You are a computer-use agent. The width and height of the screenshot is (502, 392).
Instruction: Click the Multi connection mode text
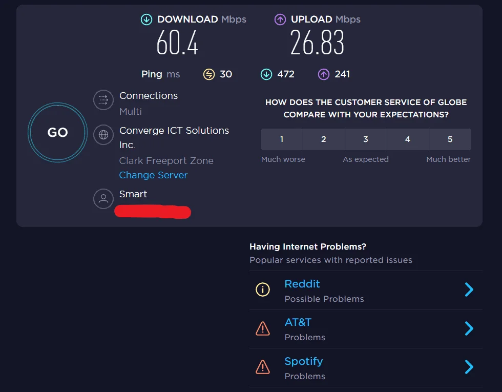pos(130,112)
